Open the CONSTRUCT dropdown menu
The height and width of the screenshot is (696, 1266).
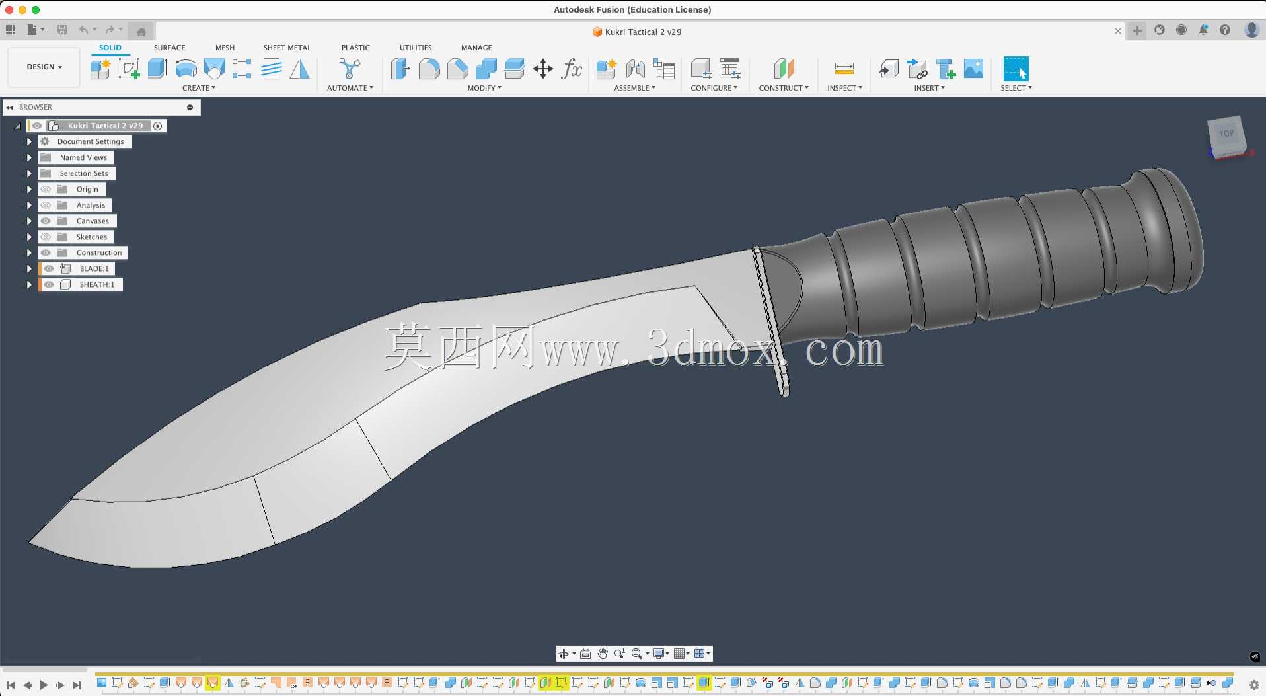(x=784, y=88)
